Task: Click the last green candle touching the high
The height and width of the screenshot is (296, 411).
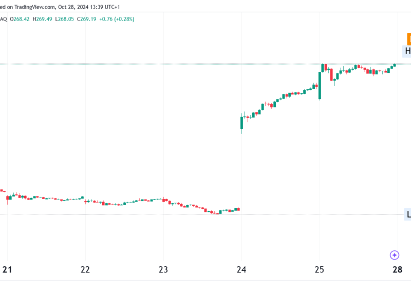Action: pos(395,65)
